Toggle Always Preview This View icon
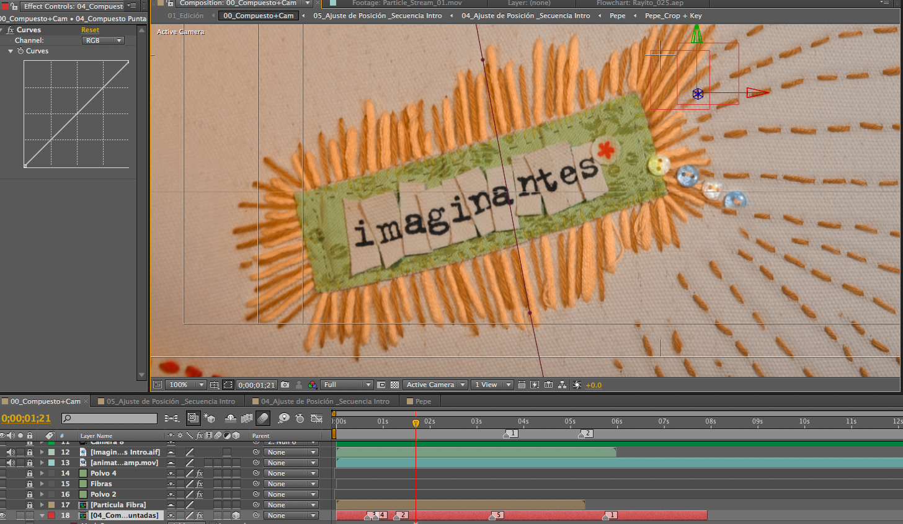Viewport: 903px width, 524px height. (158, 384)
